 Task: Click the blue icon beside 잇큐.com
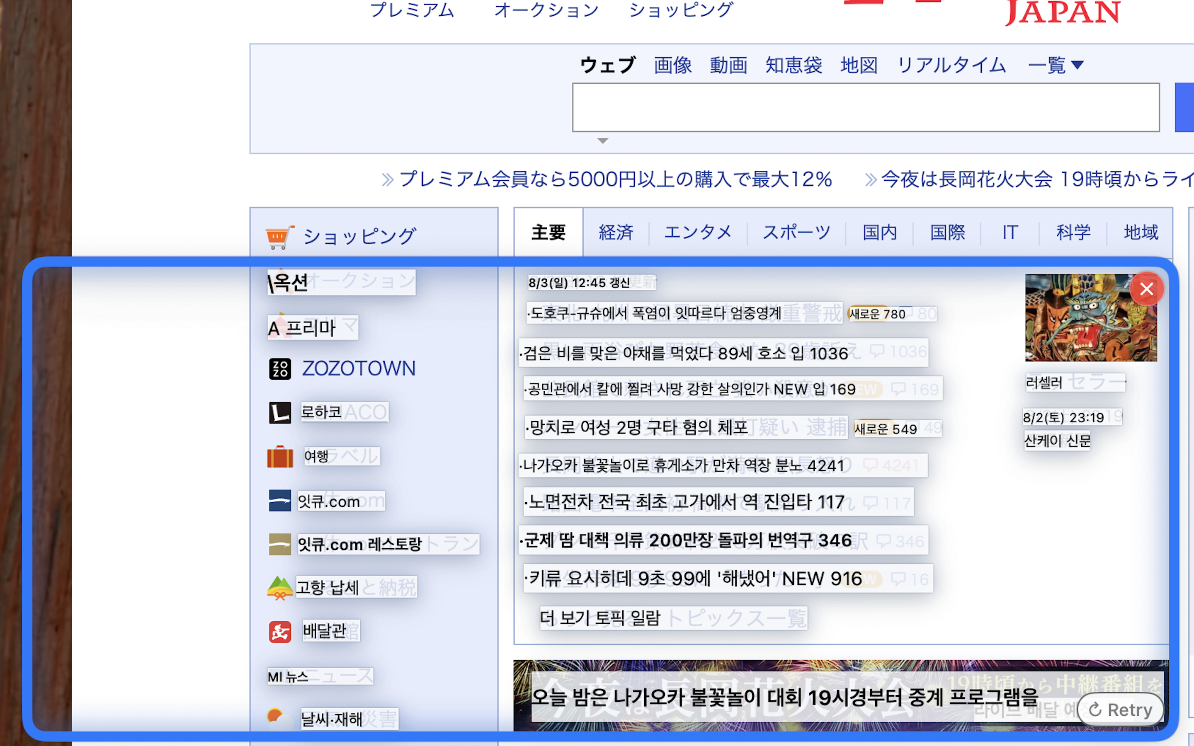coord(280,500)
